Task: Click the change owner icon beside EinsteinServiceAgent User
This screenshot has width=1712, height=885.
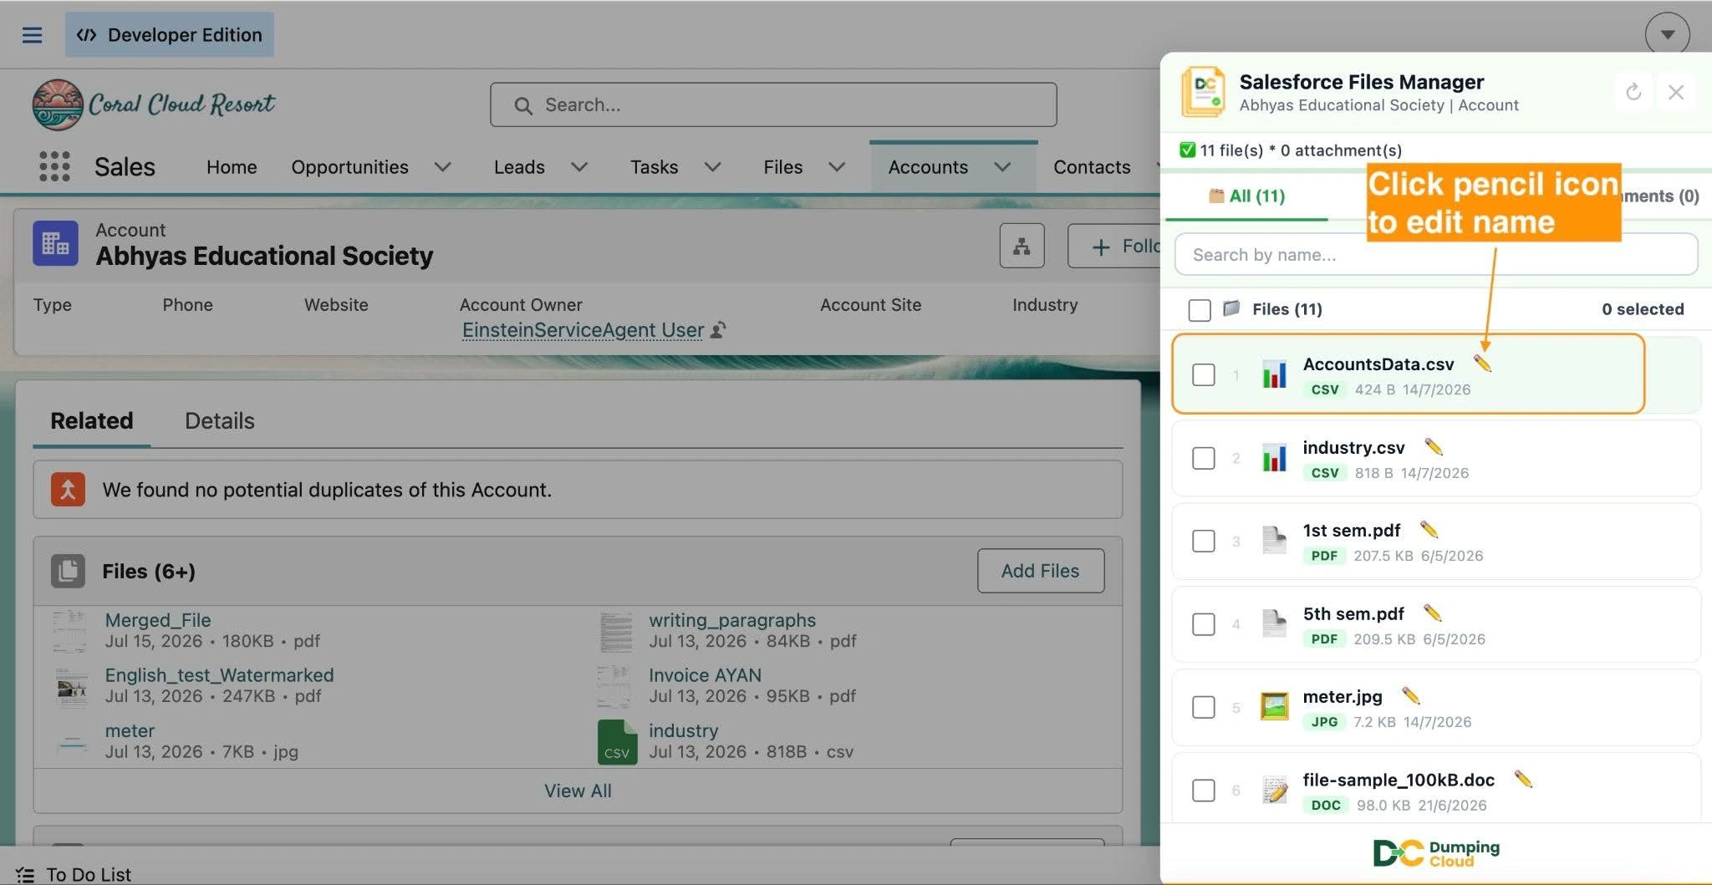Action: pos(717,330)
